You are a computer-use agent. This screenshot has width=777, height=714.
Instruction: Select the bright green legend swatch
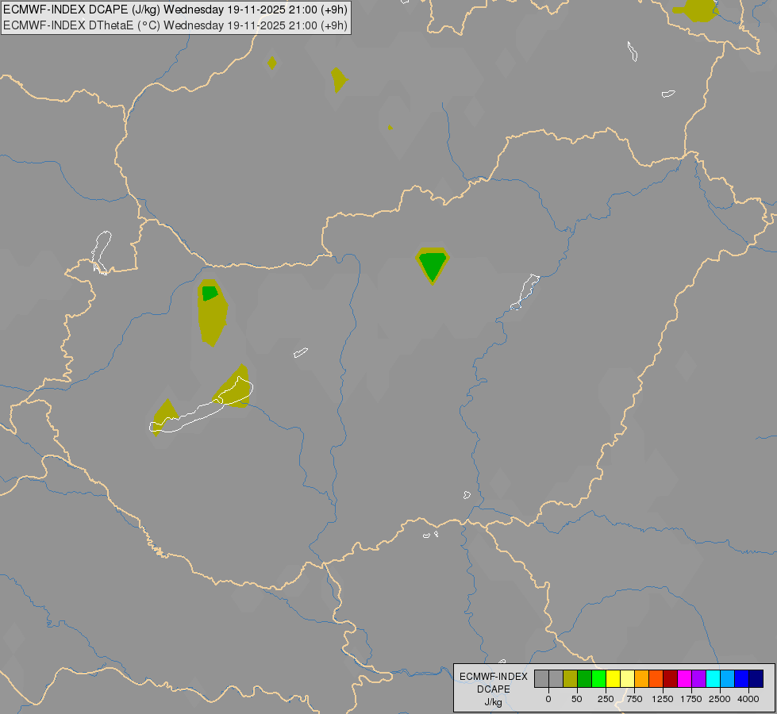[x=599, y=678]
